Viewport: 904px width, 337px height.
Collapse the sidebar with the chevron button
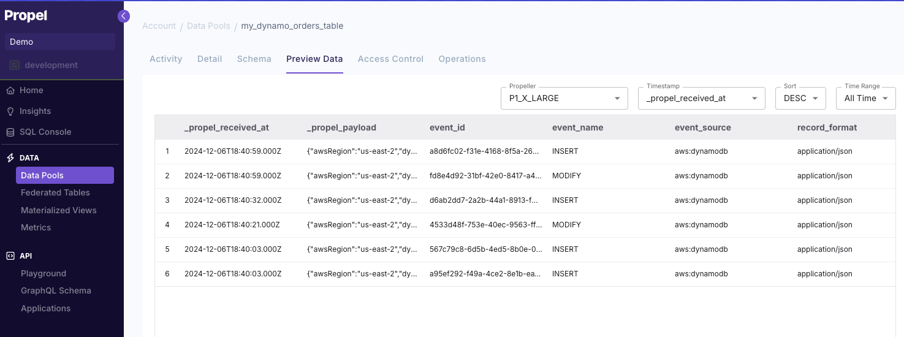point(124,17)
